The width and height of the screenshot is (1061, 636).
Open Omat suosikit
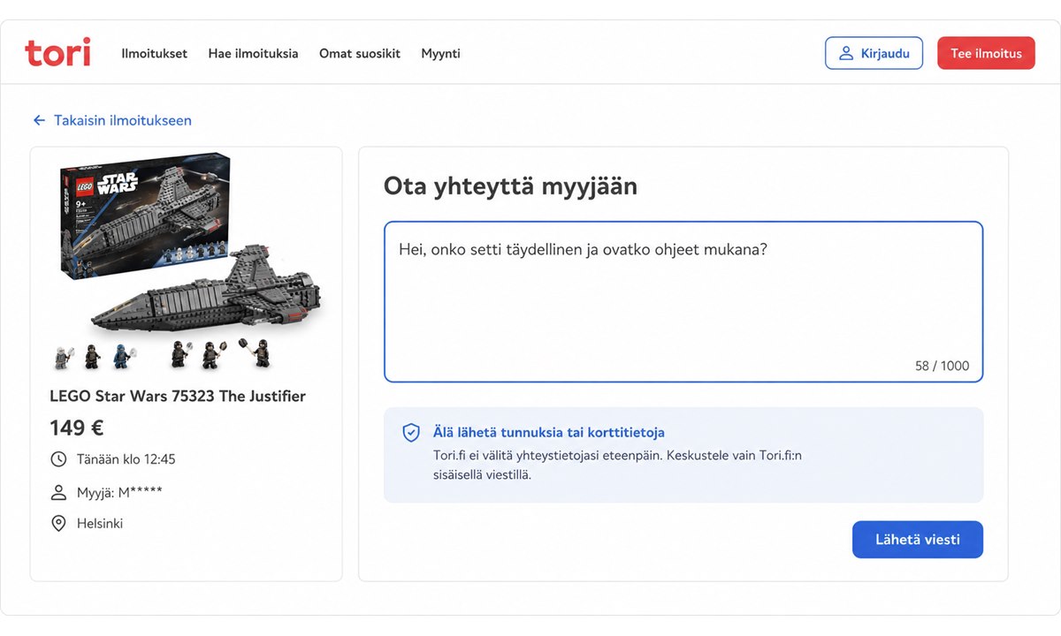[x=360, y=54]
